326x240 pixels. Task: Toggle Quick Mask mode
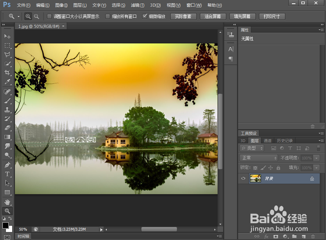[7, 237]
